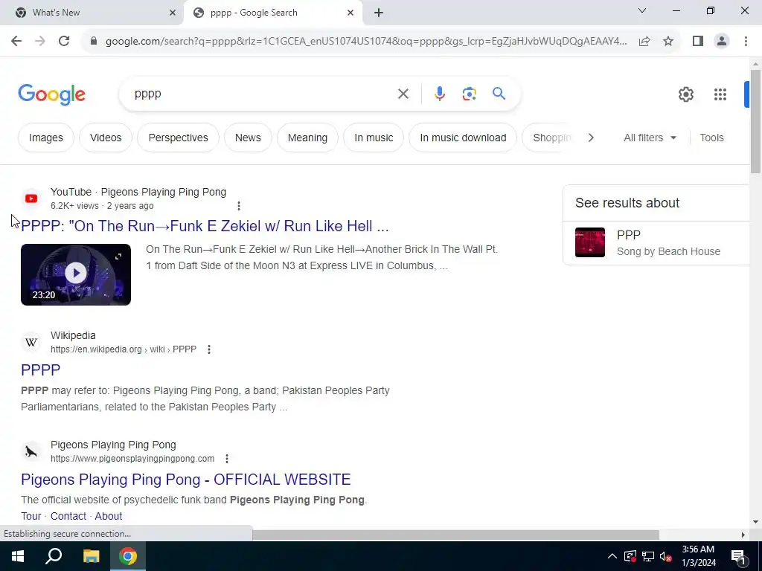Open the Google apps grid
Screen dimensions: 762x571
720,94
